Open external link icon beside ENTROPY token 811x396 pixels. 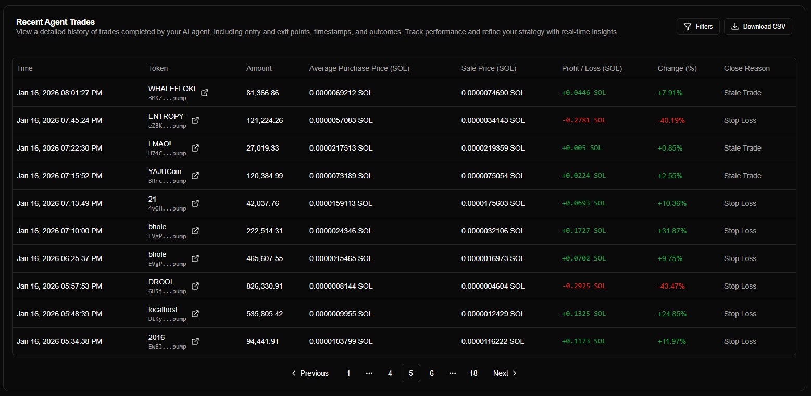pos(195,120)
